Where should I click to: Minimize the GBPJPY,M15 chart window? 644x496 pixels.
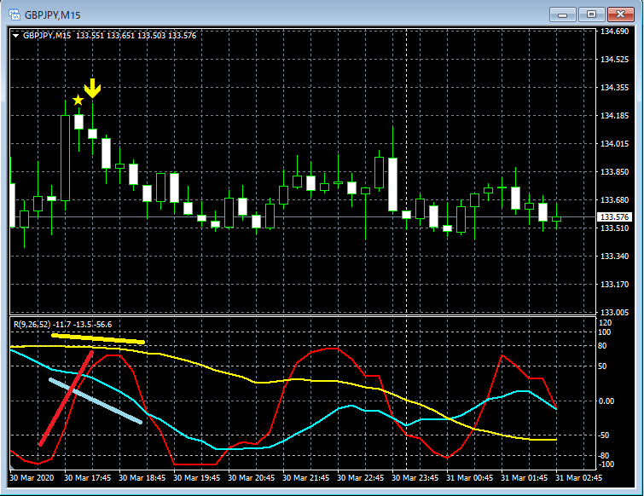(561, 14)
